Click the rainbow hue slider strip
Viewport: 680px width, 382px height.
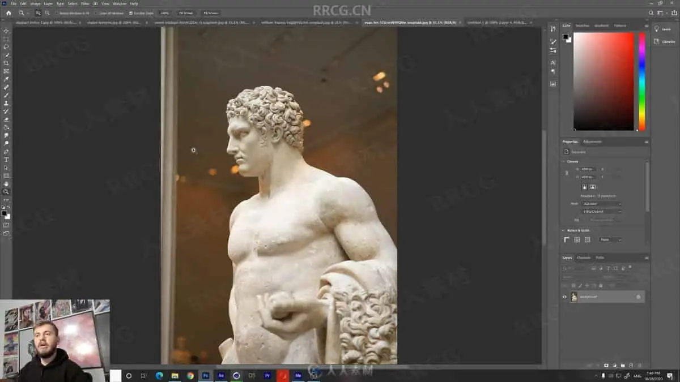point(642,81)
